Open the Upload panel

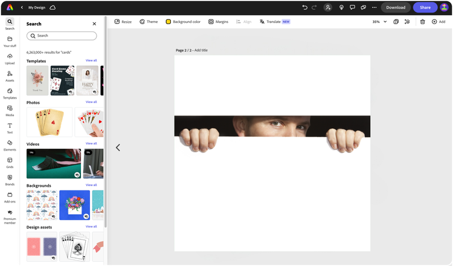click(x=10, y=59)
